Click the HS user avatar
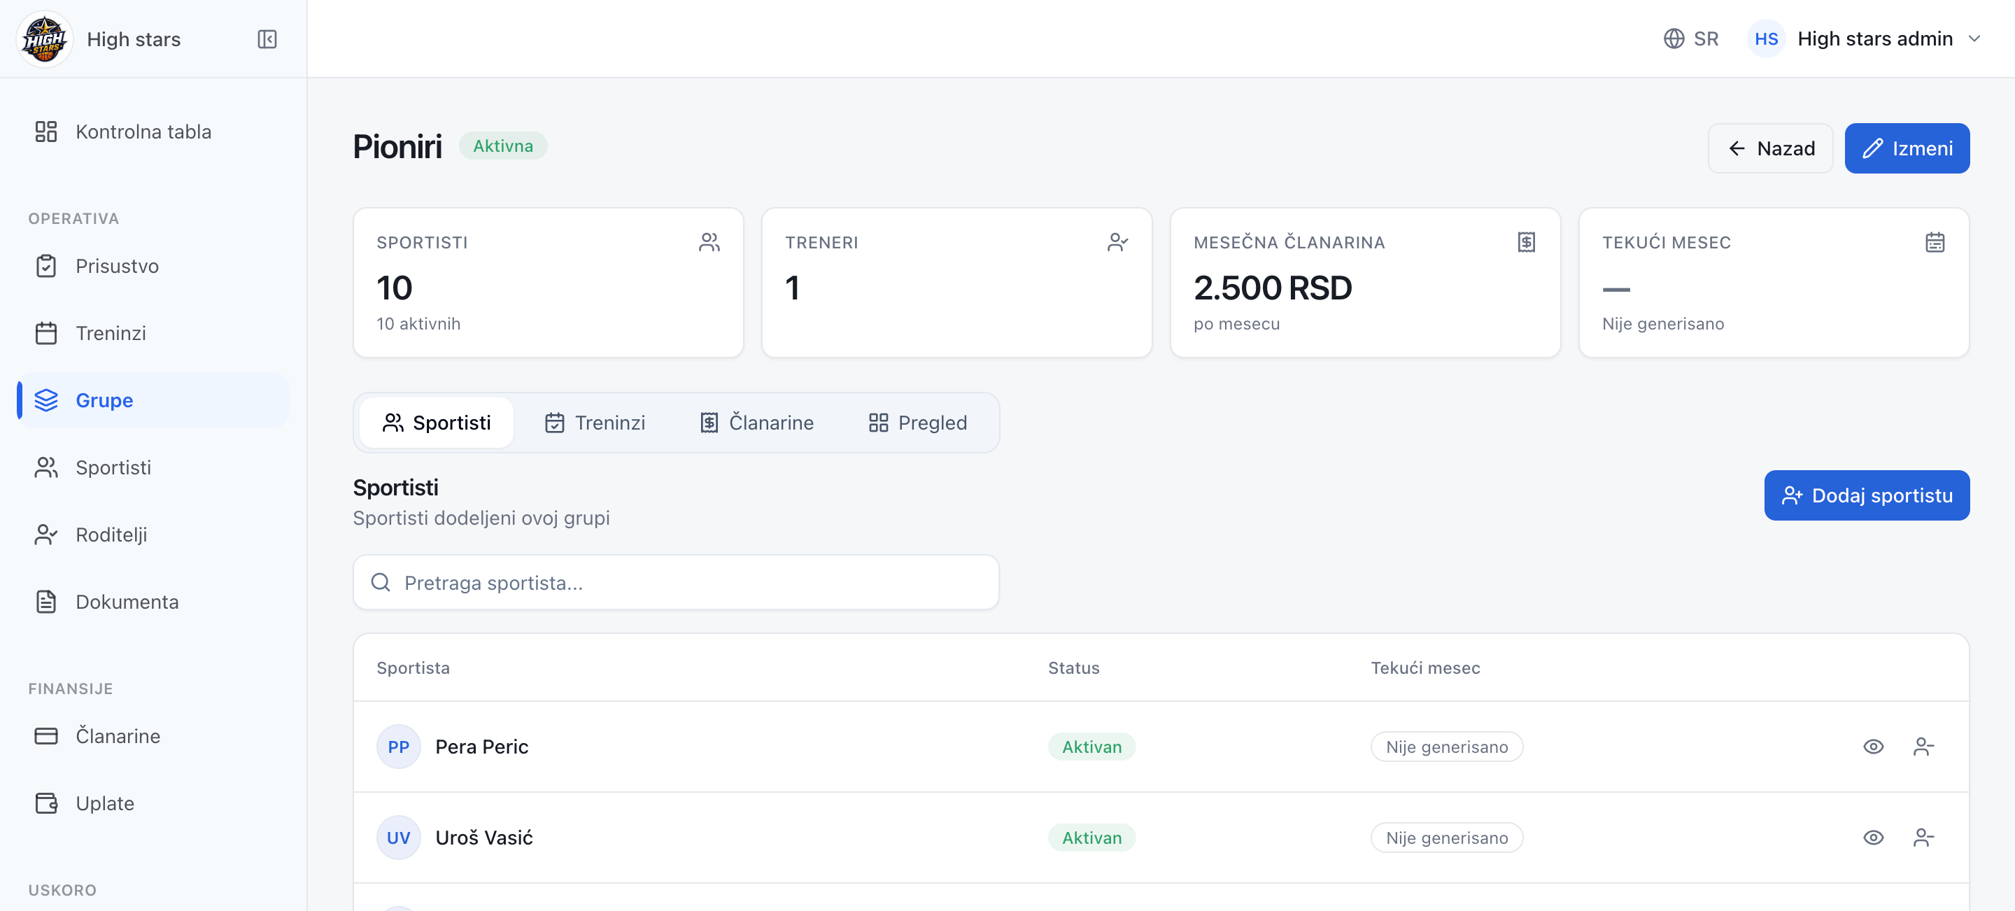This screenshot has height=911, width=2015. point(1765,38)
